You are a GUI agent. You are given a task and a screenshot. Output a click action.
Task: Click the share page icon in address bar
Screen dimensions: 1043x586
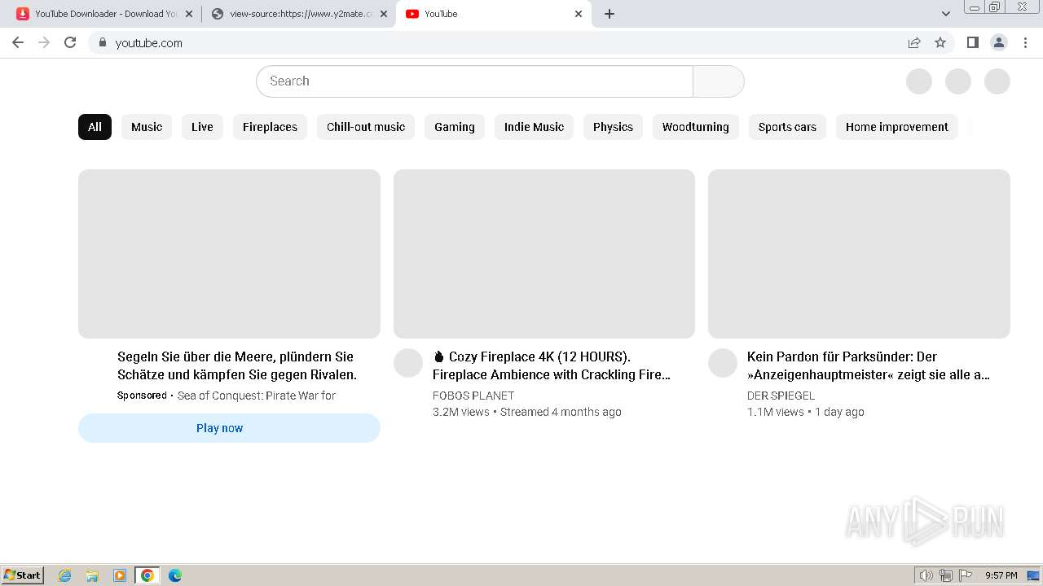[x=914, y=42]
